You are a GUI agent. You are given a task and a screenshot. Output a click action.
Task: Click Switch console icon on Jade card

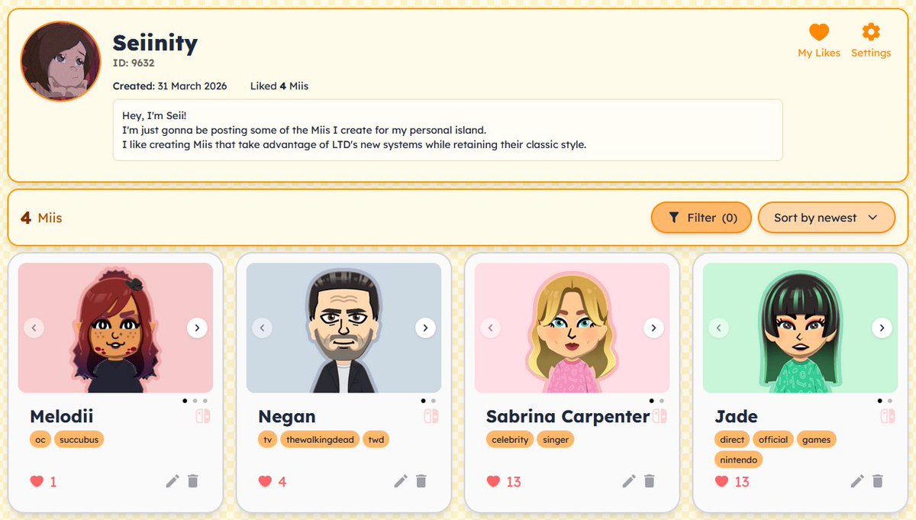point(888,416)
